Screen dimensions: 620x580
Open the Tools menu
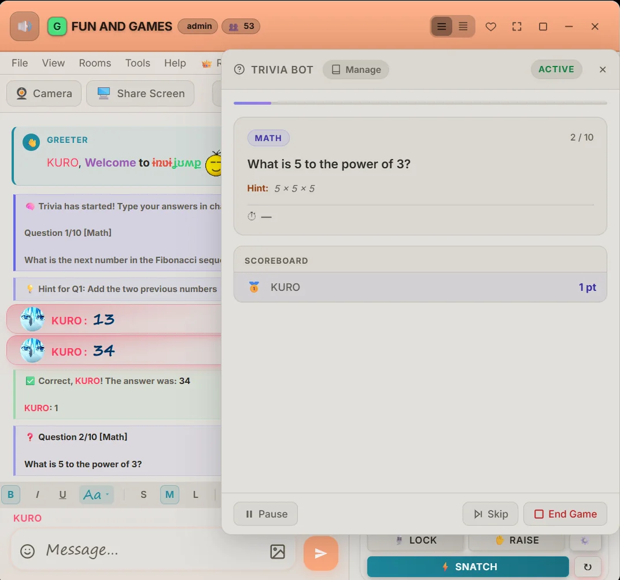138,63
